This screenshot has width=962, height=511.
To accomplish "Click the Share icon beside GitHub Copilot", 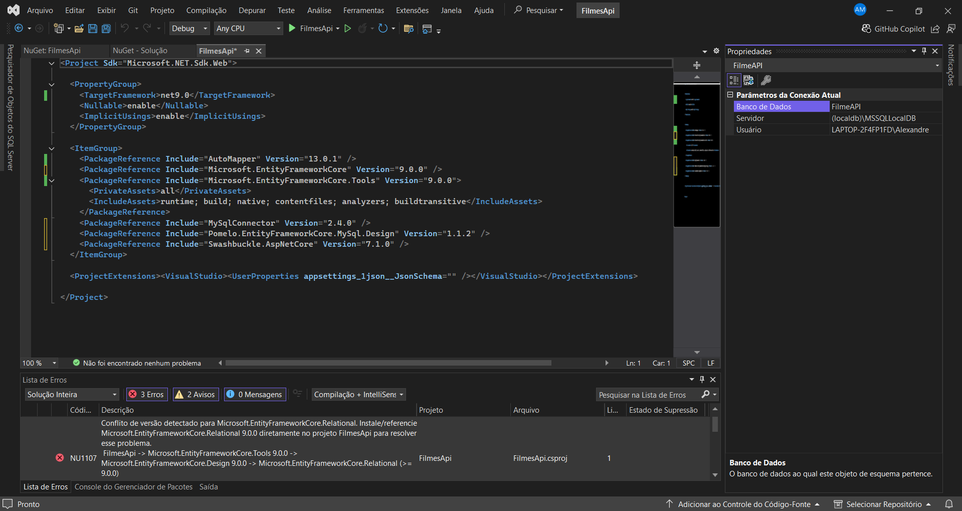I will (x=935, y=29).
